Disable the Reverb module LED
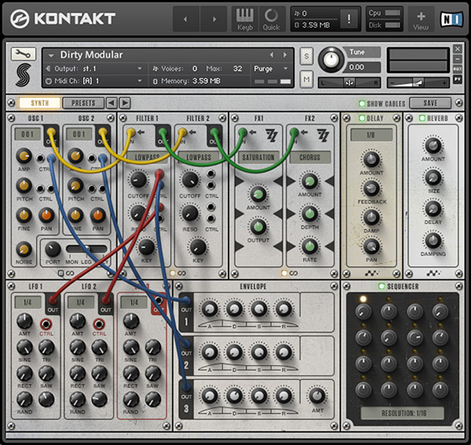Viewport: 471px width, 445px height. 422,118
